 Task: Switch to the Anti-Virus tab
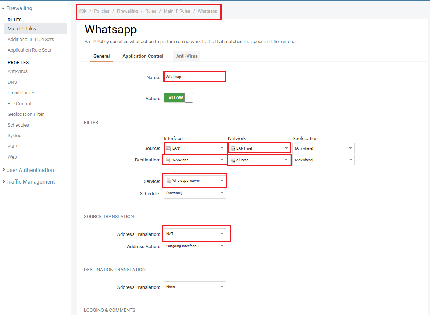(187, 56)
